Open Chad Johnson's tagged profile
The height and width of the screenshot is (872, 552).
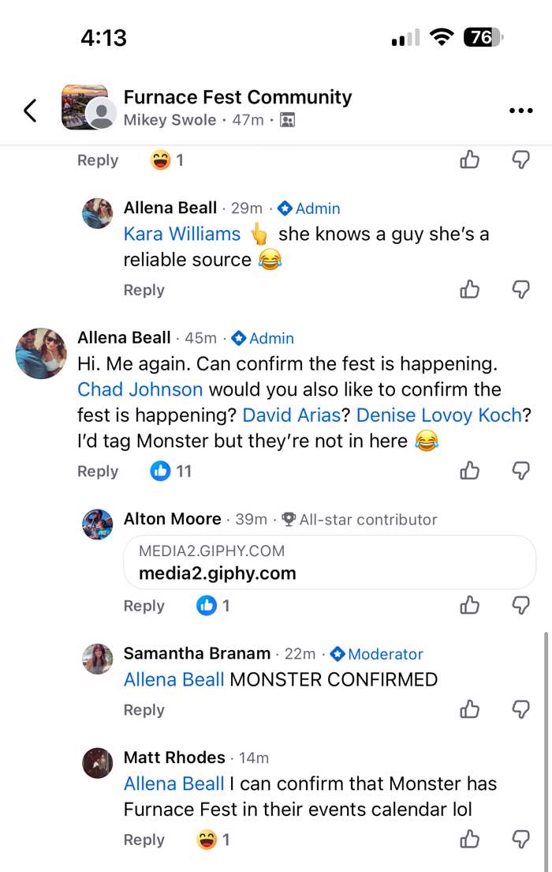(140, 389)
